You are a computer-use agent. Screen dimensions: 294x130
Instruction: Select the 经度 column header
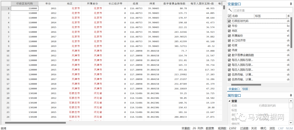pyautogui.click(x=135, y=4)
